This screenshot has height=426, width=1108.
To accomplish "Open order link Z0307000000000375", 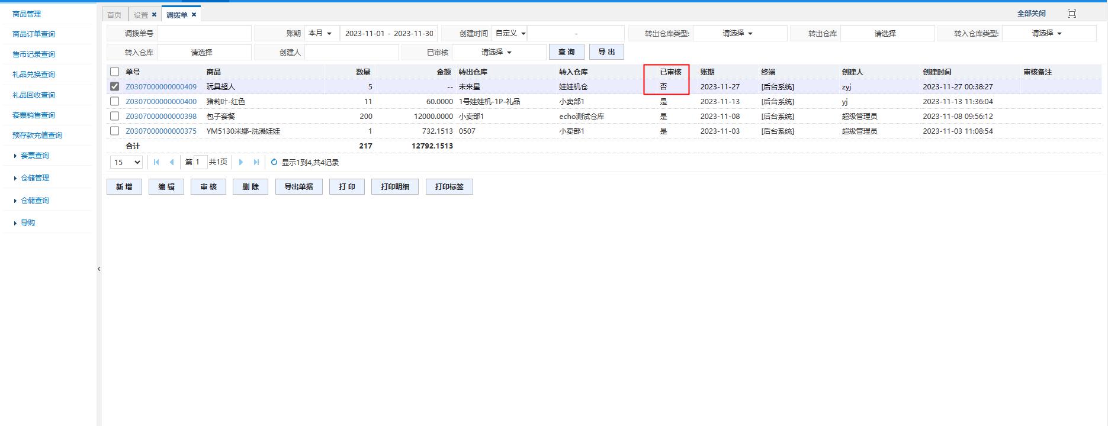I will point(161,131).
